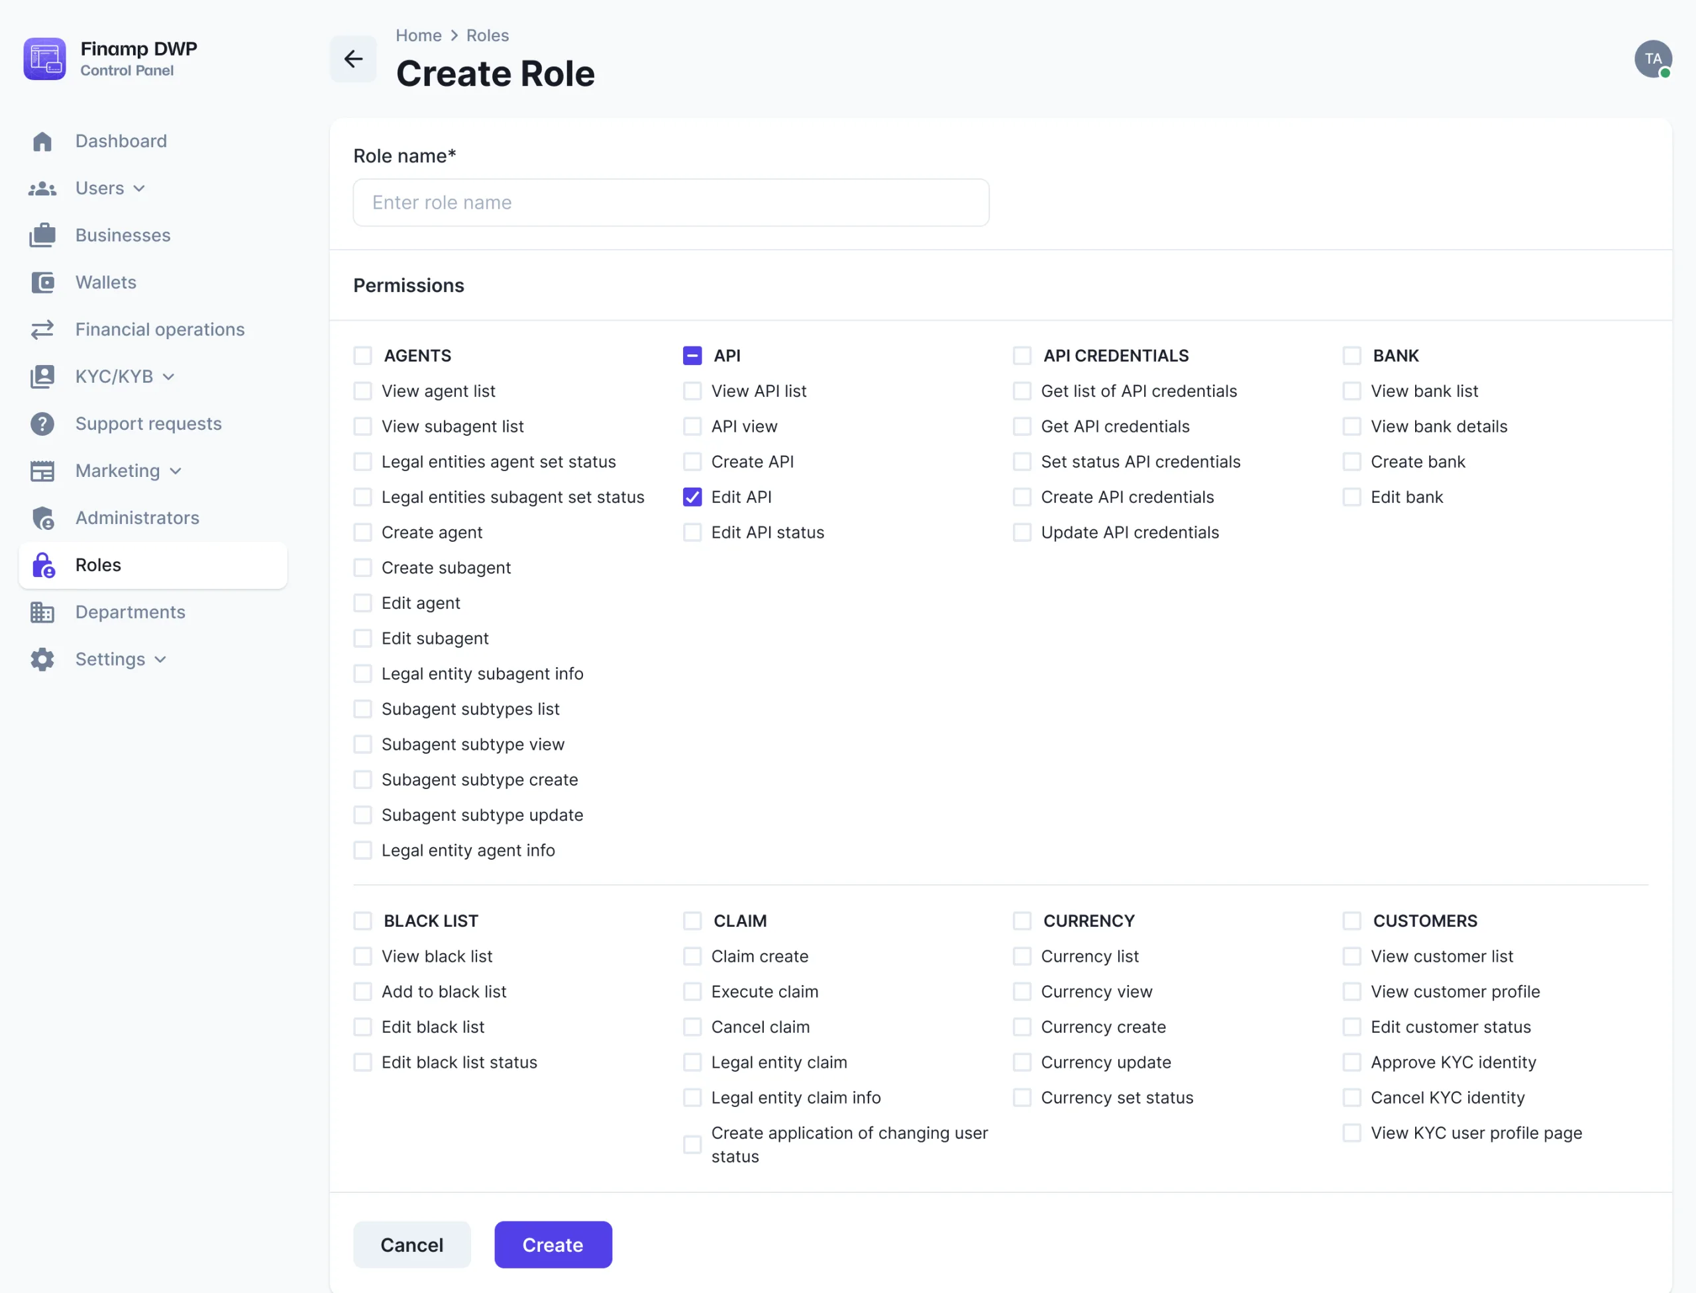Click the KYC/KYB contact icon
This screenshot has width=1696, height=1293.
pos(42,376)
